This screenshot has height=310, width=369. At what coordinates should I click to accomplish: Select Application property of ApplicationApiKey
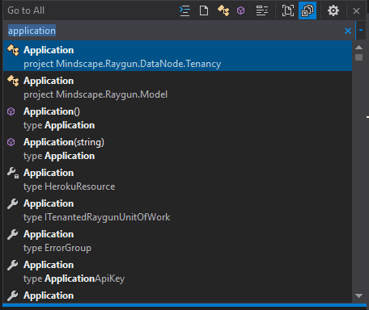pos(177,270)
